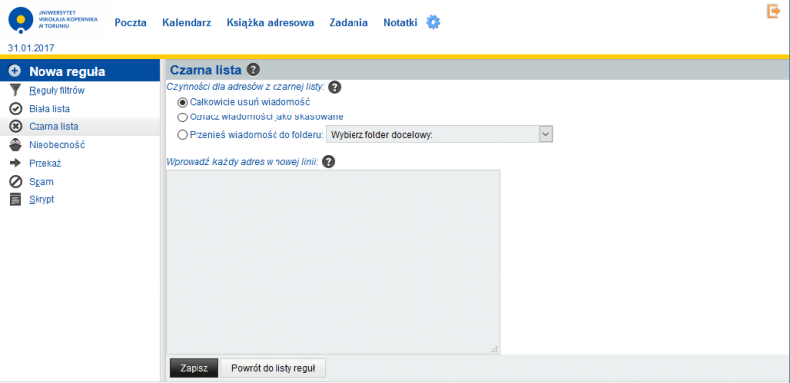Image resolution: width=790 pixels, height=383 pixels.
Task: Click Powrót do listy reguł button
Action: (274, 368)
